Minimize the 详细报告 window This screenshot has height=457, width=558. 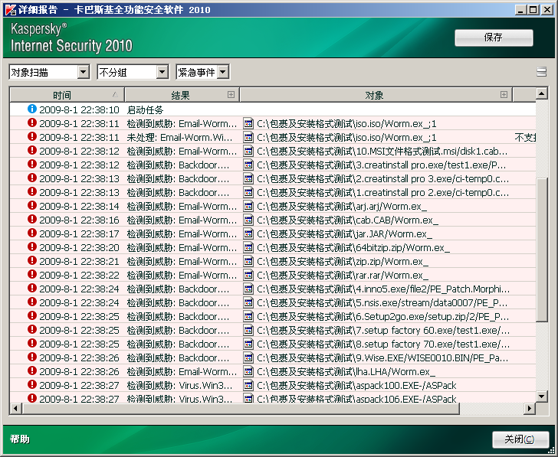[x=520, y=10]
